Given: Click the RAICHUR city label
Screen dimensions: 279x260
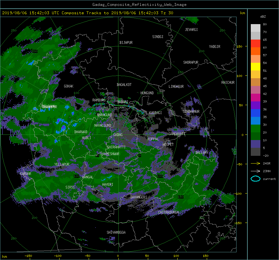Looking at the screenshot, I should pyautogui.click(x=228, y=83).
